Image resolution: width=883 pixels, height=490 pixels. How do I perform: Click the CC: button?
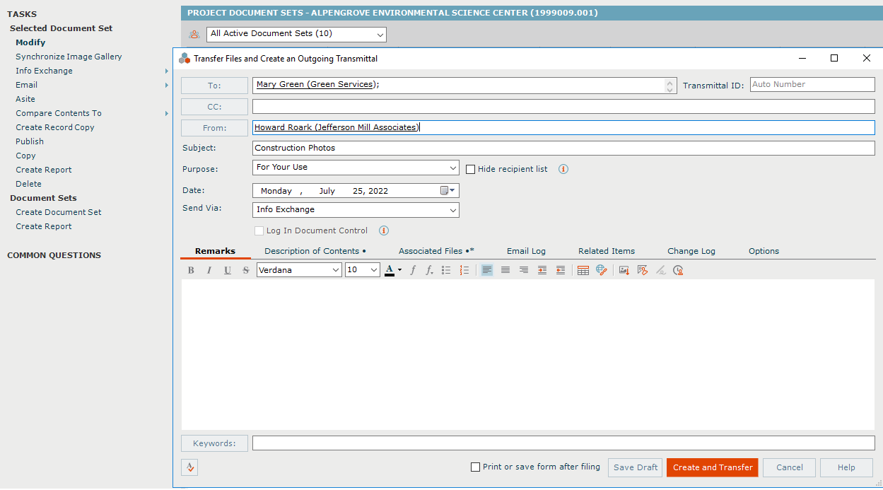pyautogui.click(x=214, y=107)
